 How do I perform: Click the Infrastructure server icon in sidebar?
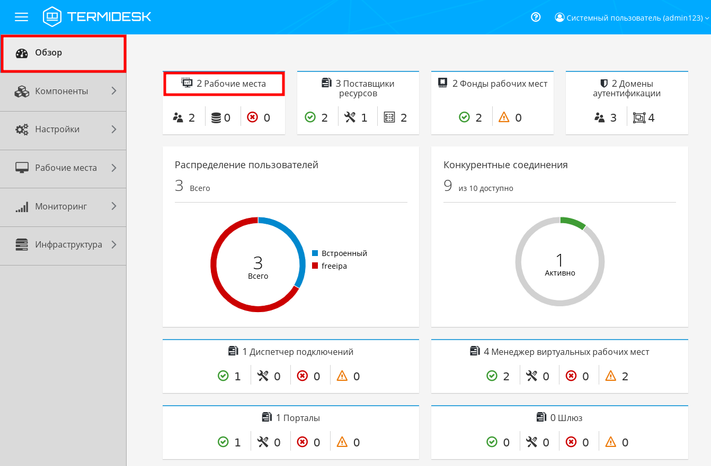click(22, 245)
